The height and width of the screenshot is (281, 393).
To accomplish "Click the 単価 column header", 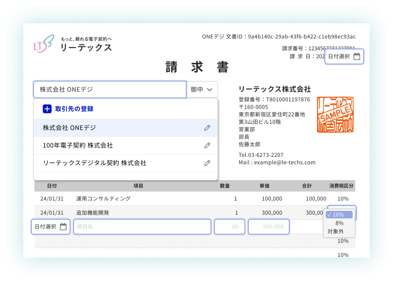I will pyautogui.click(x=264, y=186).
